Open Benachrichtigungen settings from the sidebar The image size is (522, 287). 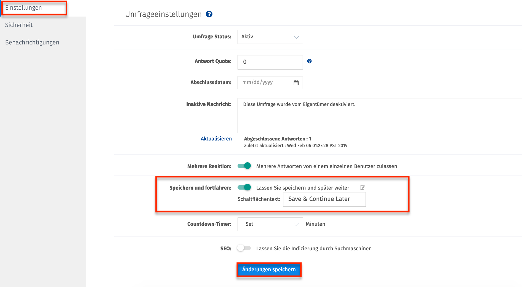pyautogui.click(x=32, y=42)
